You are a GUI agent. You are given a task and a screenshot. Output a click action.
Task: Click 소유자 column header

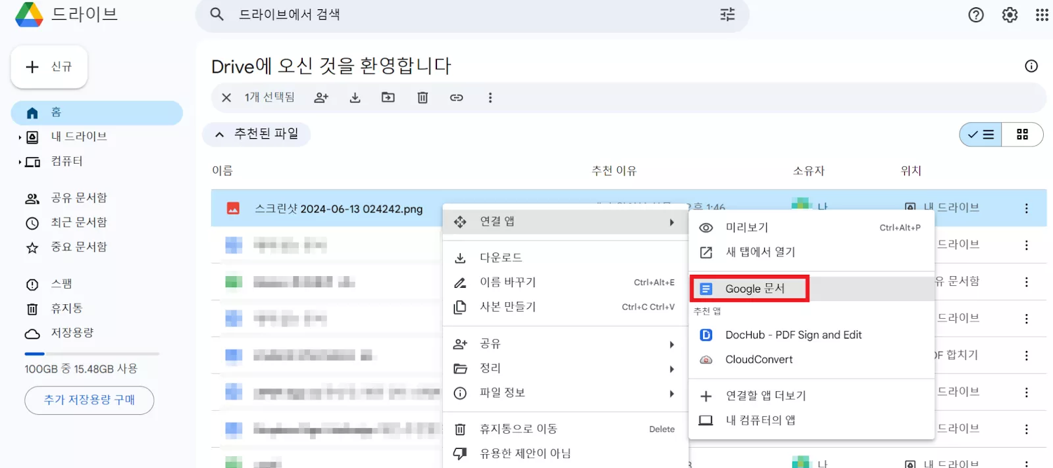tap(809, 171)
